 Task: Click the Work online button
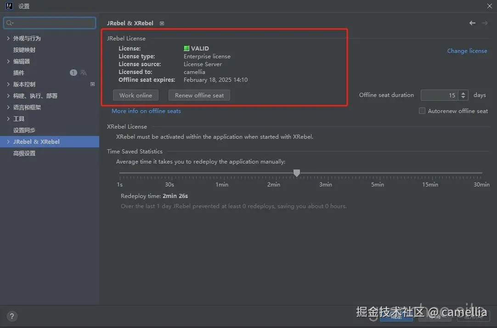tap(136, 95)
